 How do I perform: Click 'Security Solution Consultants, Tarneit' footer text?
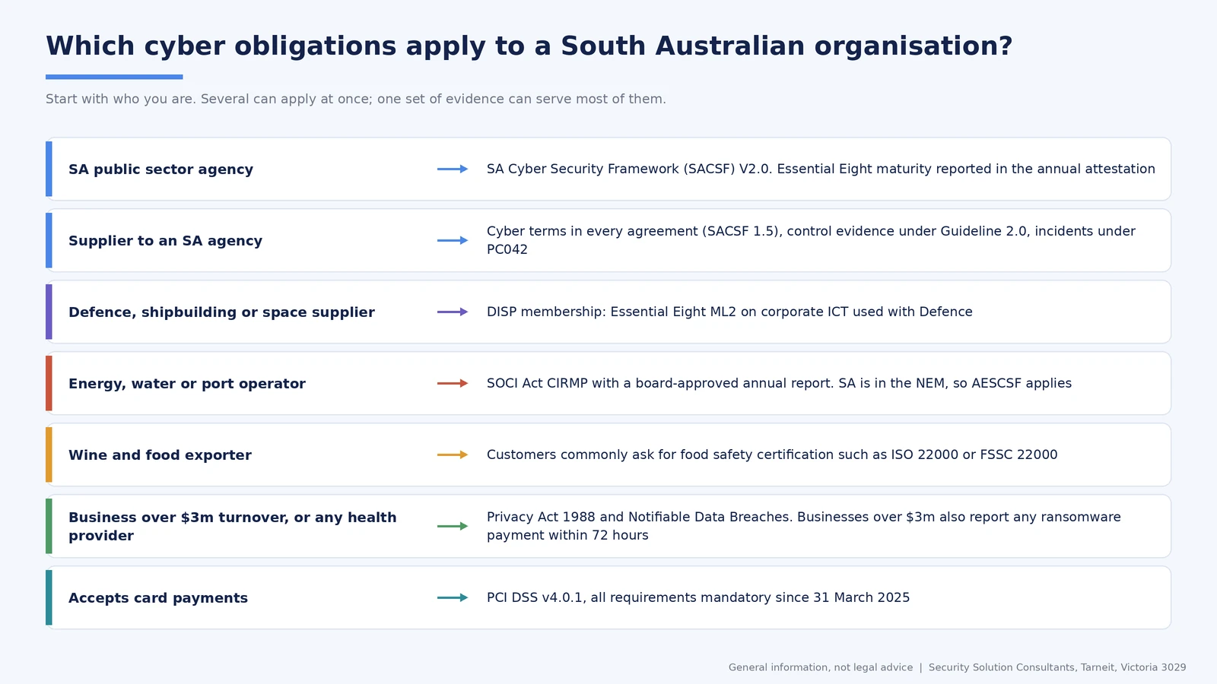click(1057, 667)
